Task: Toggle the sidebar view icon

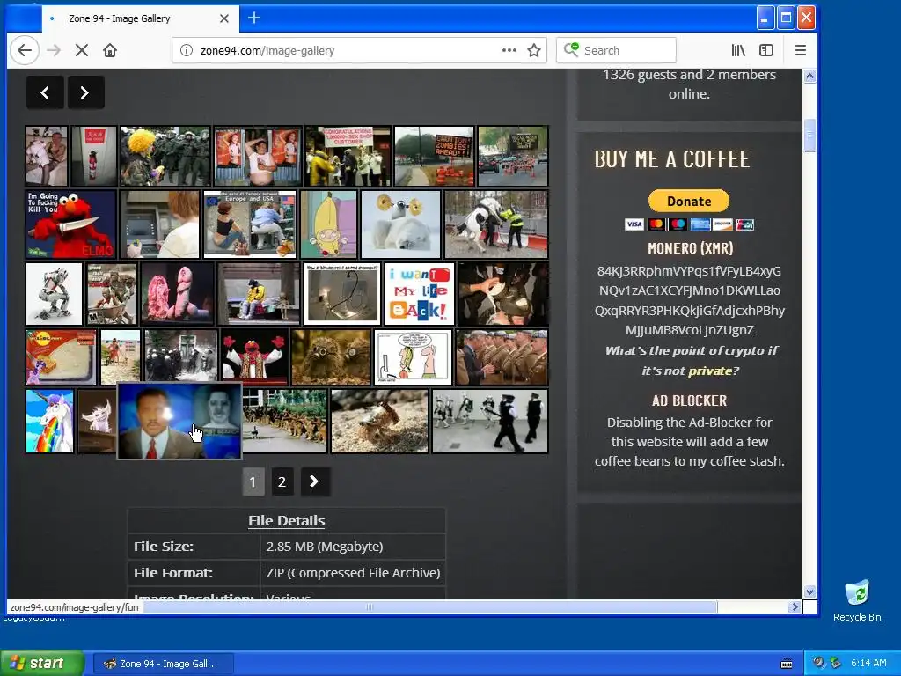Action: point(766,50)
